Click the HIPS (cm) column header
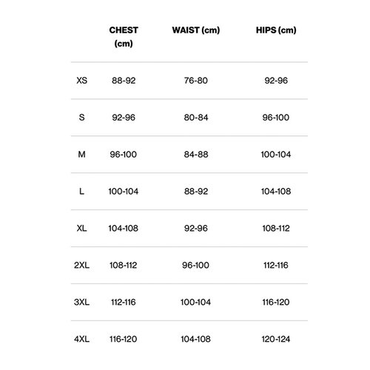Screen dimensions: 370x370 point(276,30)
